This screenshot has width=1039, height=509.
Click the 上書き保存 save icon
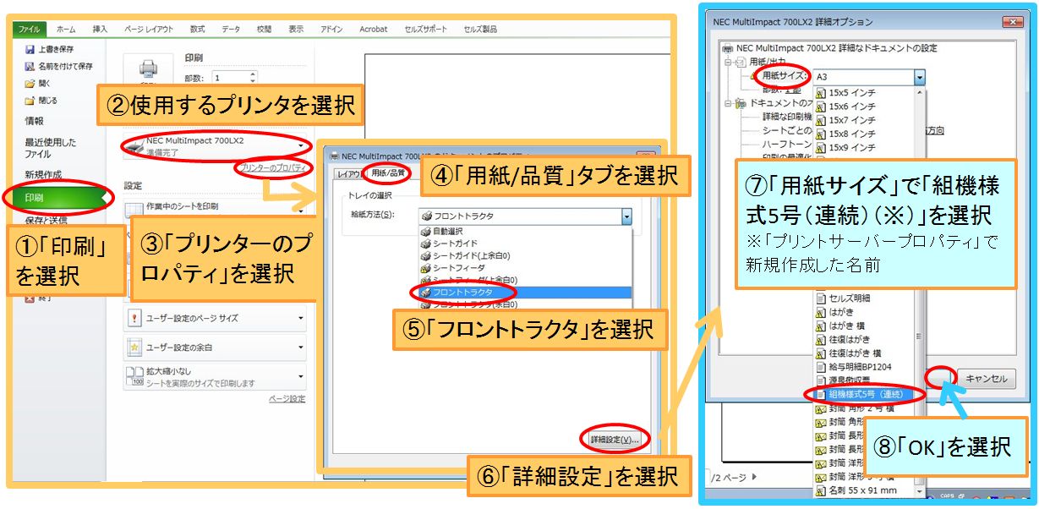[30, 50]
